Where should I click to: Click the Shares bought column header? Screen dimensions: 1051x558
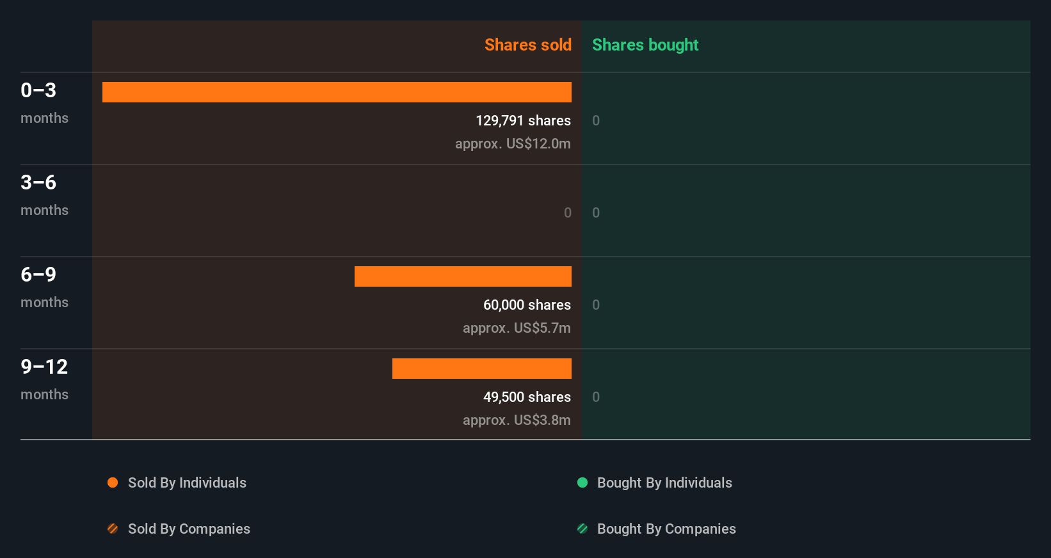click(645, 45)
